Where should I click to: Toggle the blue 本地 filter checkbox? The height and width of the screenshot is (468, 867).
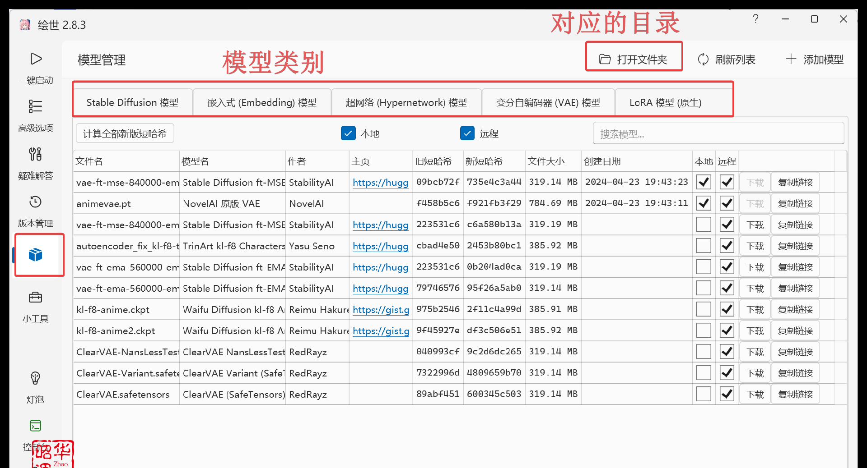coord(348,133)
